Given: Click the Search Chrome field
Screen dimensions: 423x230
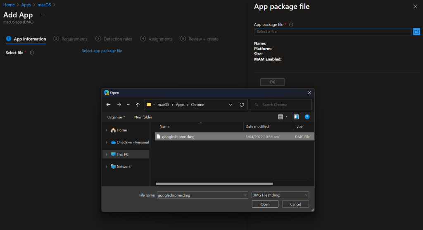Looking at the screenshot, I should (x=281, y=105).
